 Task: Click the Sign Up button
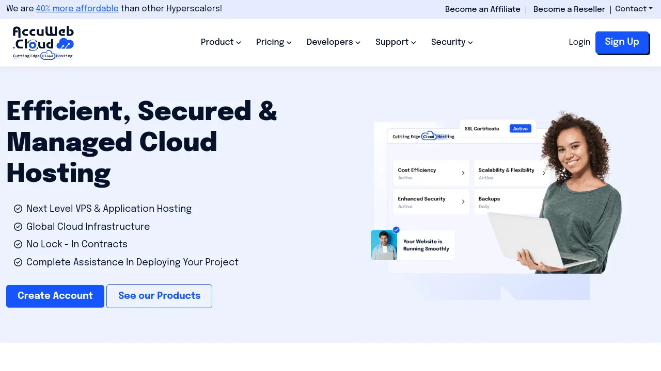tap(622, 42)
